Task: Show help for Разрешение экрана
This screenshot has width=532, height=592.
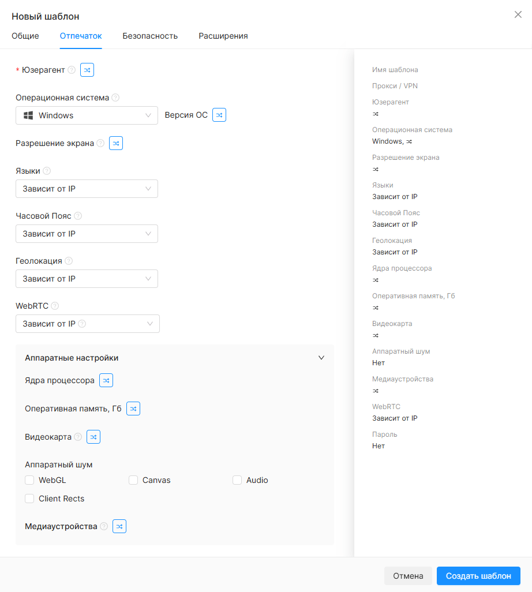Action: click(x=100, y=143)
